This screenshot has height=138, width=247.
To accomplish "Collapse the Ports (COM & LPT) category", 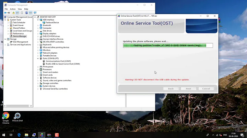I will pyautogui.click(x=38, y=58).
